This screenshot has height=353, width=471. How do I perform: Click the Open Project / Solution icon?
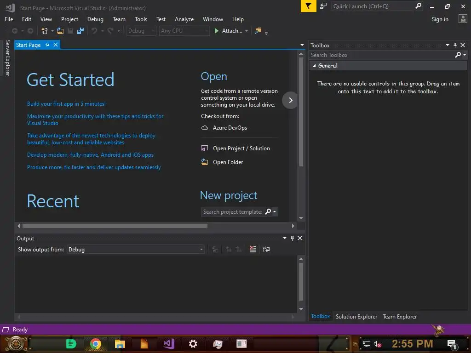pos(205,148)
